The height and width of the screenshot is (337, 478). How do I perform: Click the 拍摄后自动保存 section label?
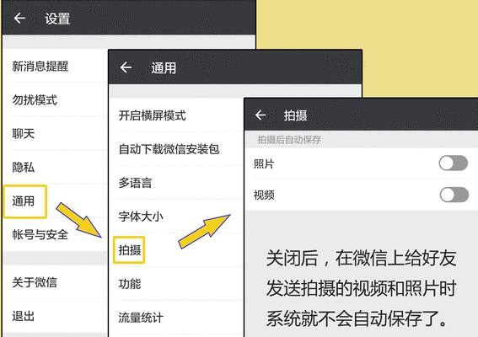point(289,140)
